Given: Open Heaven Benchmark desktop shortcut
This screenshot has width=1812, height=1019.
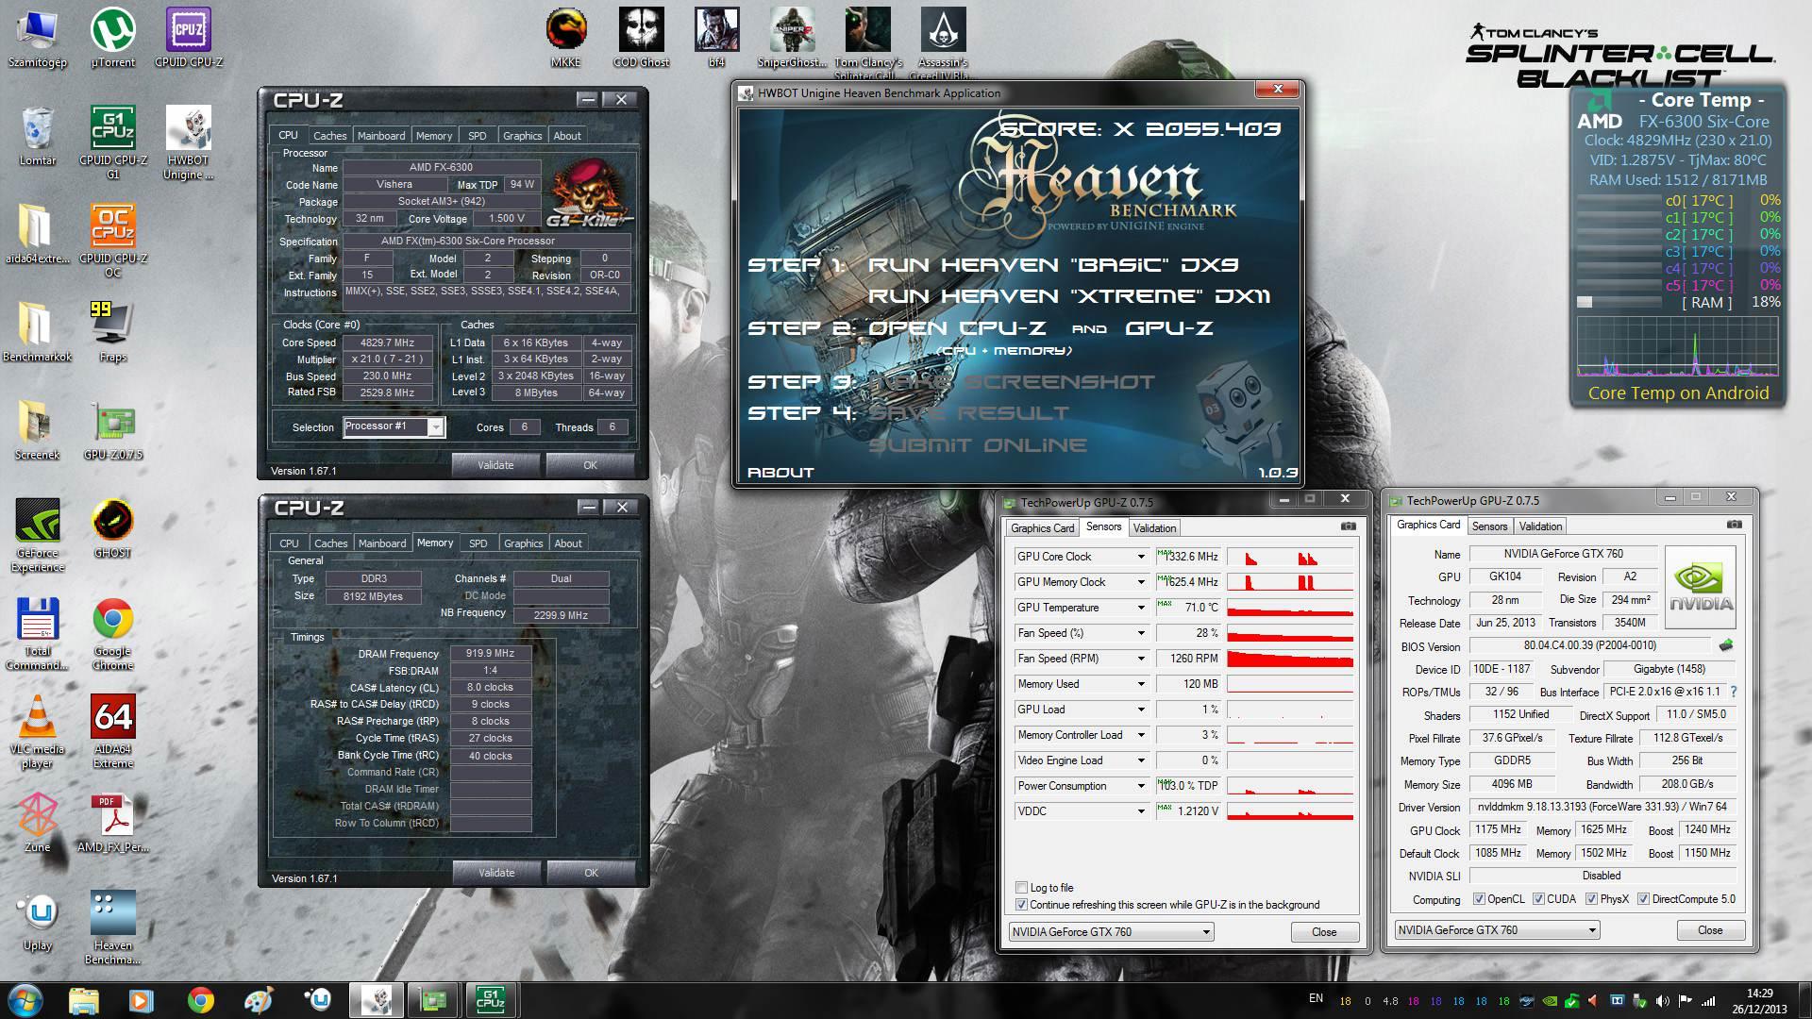Looking at the screenshot, I should 112,927.
